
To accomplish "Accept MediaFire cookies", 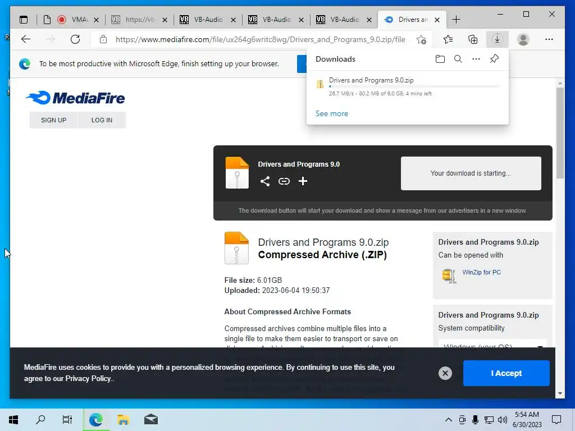I will [x=506, y=373].
